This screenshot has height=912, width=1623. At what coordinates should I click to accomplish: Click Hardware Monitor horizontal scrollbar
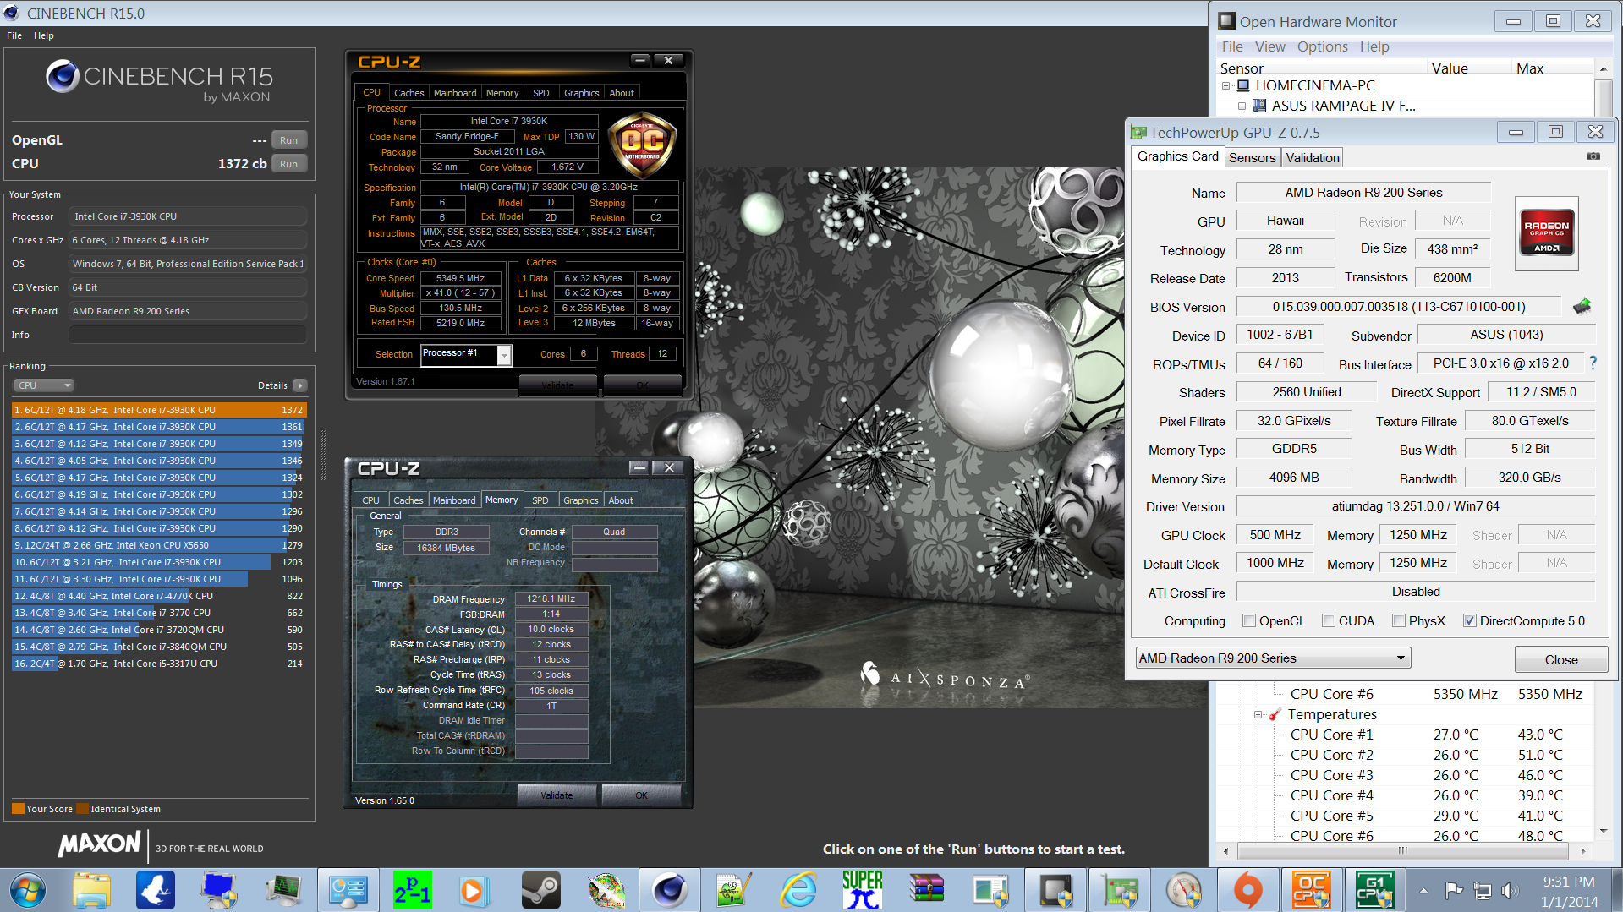(x=1403, y=850)
